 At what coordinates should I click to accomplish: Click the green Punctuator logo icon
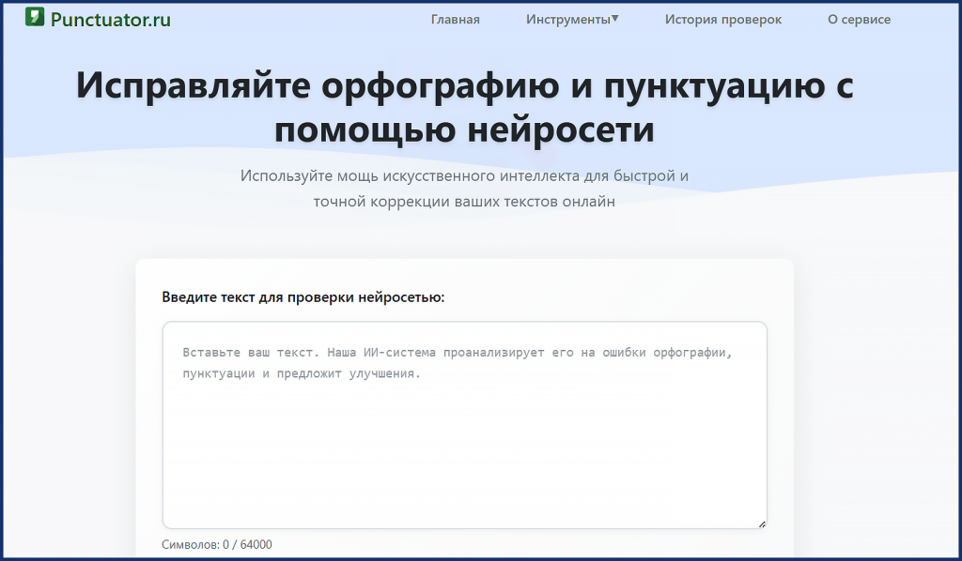(x=35, y=17)
